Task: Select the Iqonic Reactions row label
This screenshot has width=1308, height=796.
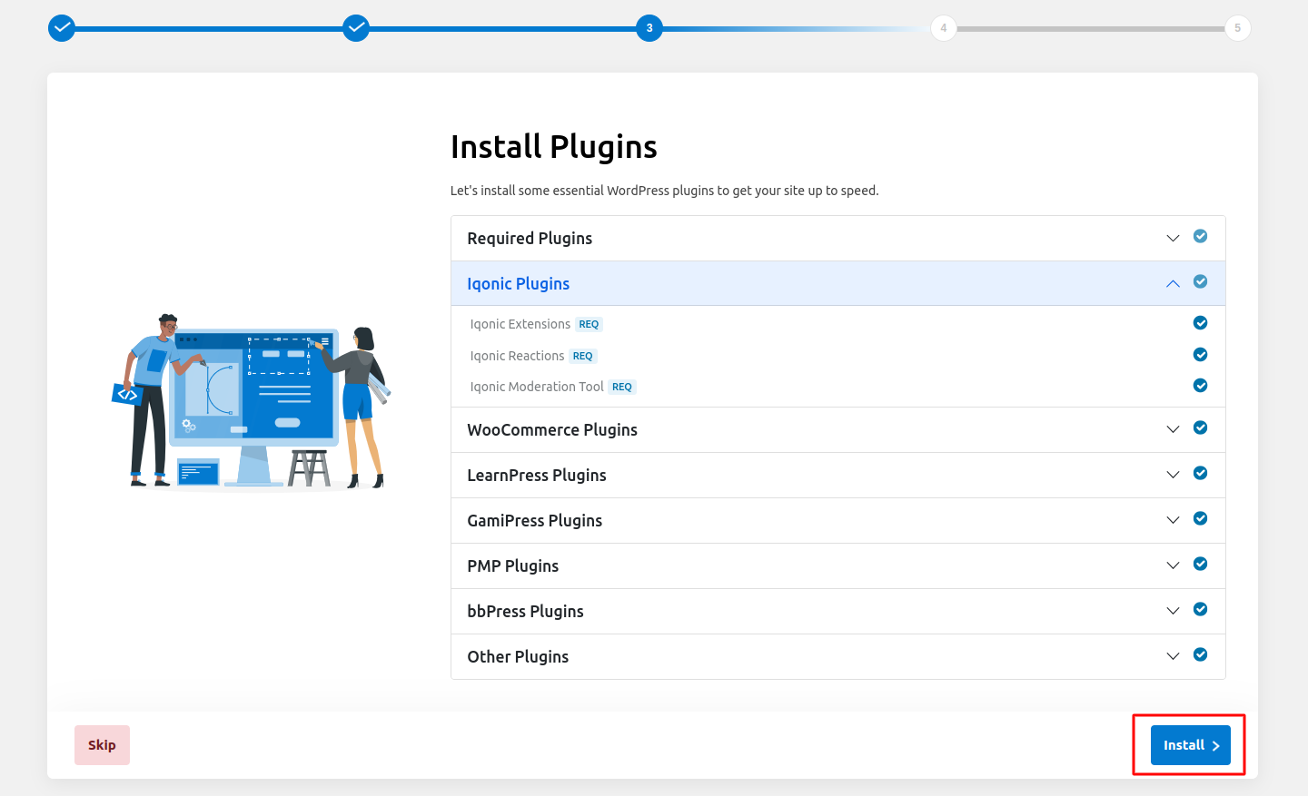Action: [x=517, y=356]
